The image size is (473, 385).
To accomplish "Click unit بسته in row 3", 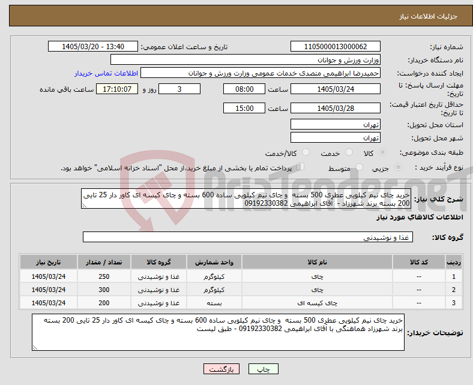I will [x=214, y=303].
